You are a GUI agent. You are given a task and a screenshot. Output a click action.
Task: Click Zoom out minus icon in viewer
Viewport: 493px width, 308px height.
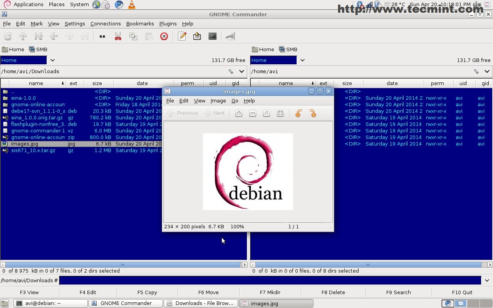(253, 113)
